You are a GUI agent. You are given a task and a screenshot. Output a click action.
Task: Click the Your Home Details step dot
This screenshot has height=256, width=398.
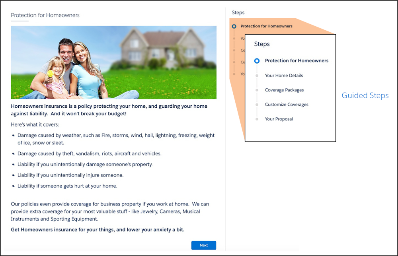pyautogui.click(x=257, y=76)
